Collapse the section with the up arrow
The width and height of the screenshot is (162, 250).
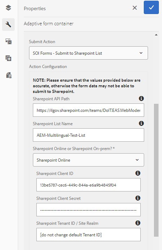pyautogui.click(x=156, y=35)
